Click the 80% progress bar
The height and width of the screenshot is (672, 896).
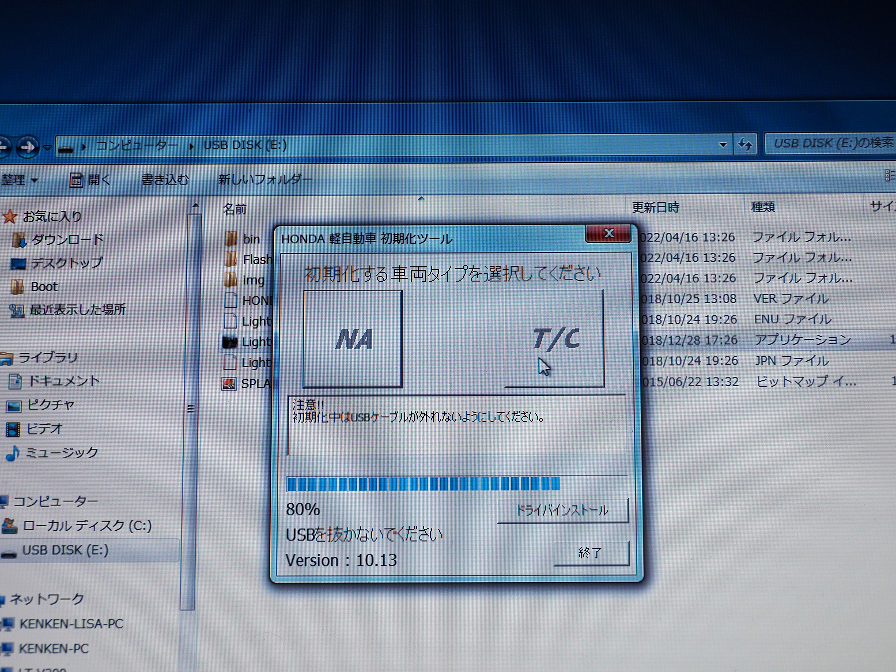pyautogui.click(x=457, y=484)
